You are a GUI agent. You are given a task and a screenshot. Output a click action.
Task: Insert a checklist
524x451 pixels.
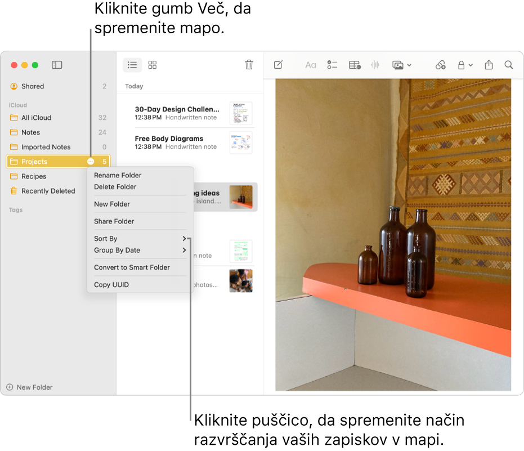332,65
